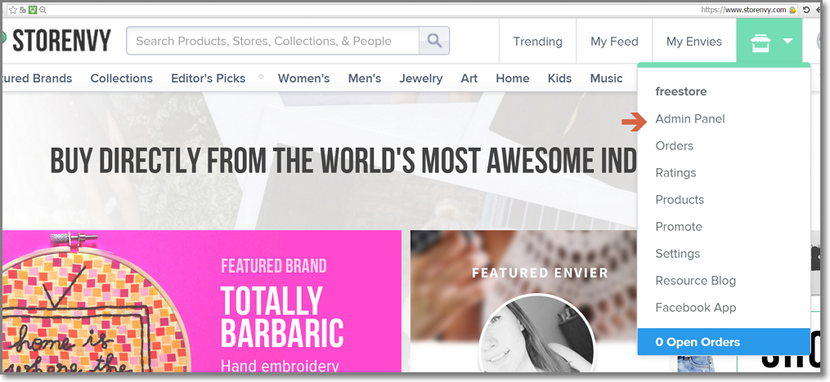Image resolution: width=830 pixels, height=382 pixels.
Task: Collapse the store menu dropdown arrow
Action: (x=787, y=42)
